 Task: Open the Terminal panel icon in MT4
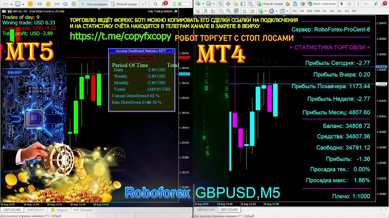pyautogui.click(x=243, y=4)
